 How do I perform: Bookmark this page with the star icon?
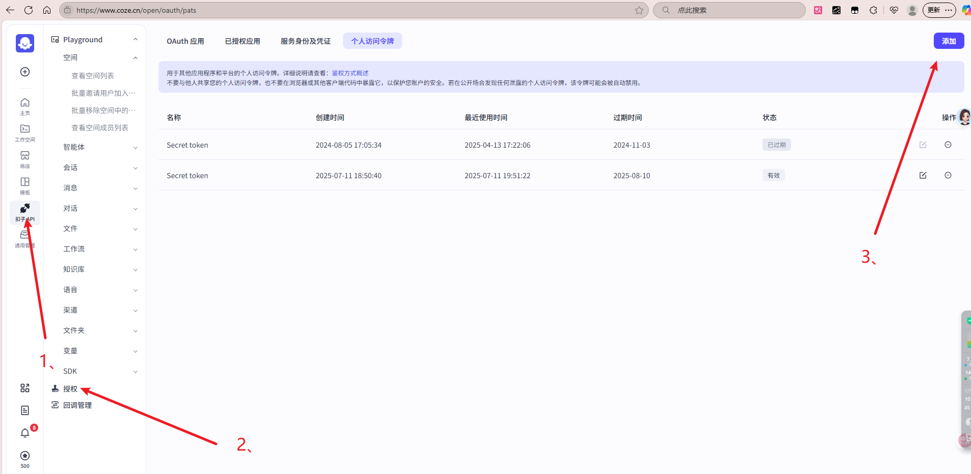639,10
